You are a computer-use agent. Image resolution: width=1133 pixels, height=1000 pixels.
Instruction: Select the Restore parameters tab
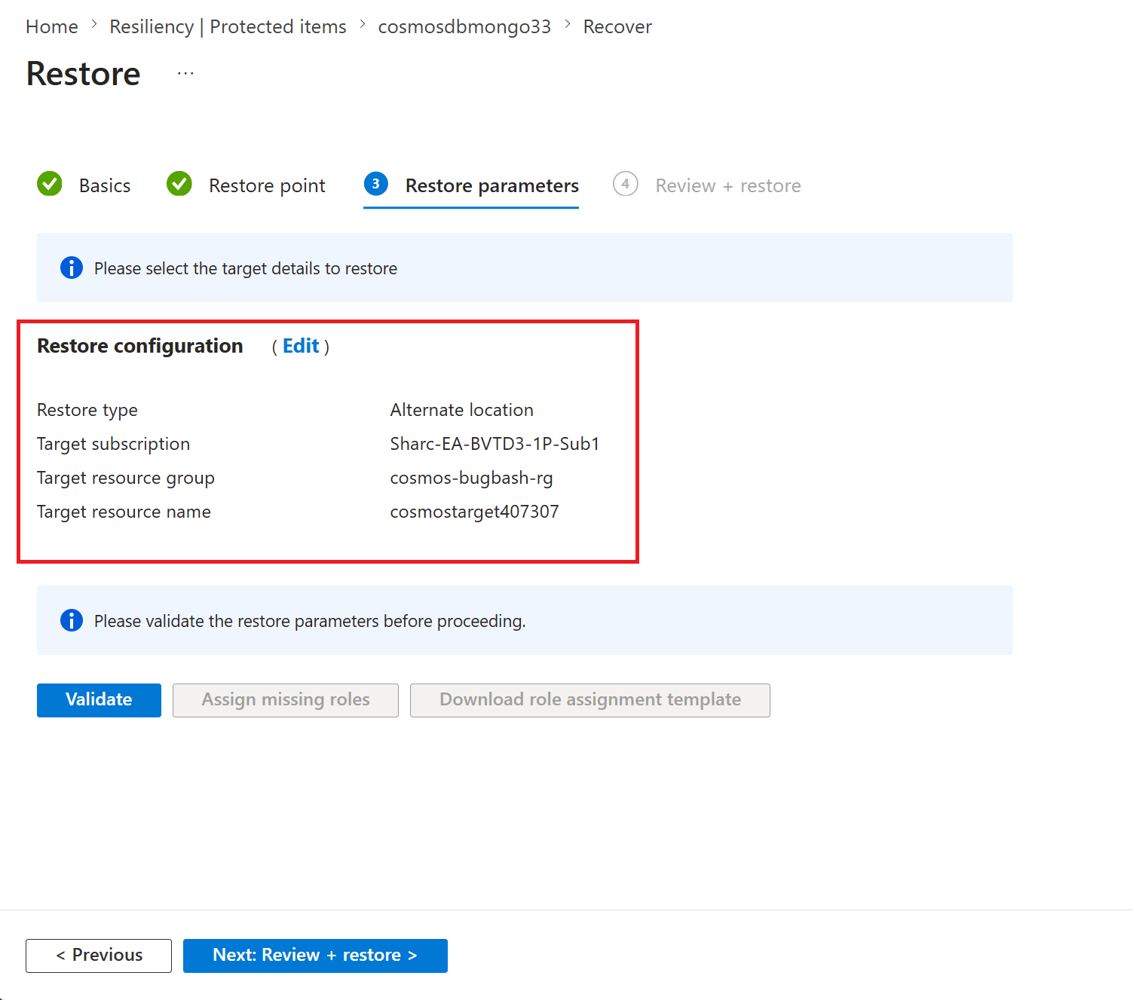[492, 185]
